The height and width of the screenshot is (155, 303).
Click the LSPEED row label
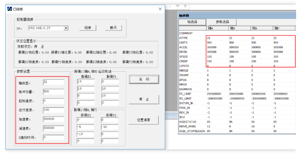click(184, 66)
